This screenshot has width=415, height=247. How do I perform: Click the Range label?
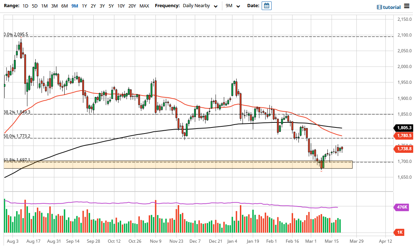pyautogui.click(x=12, y=6)
